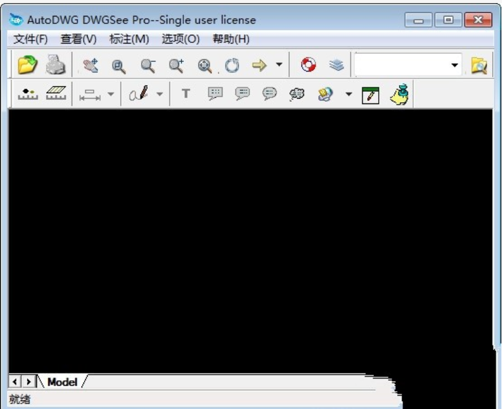Select the Pan hand tool
This screenshot has height=409, width=502.
tap(91, 66)
